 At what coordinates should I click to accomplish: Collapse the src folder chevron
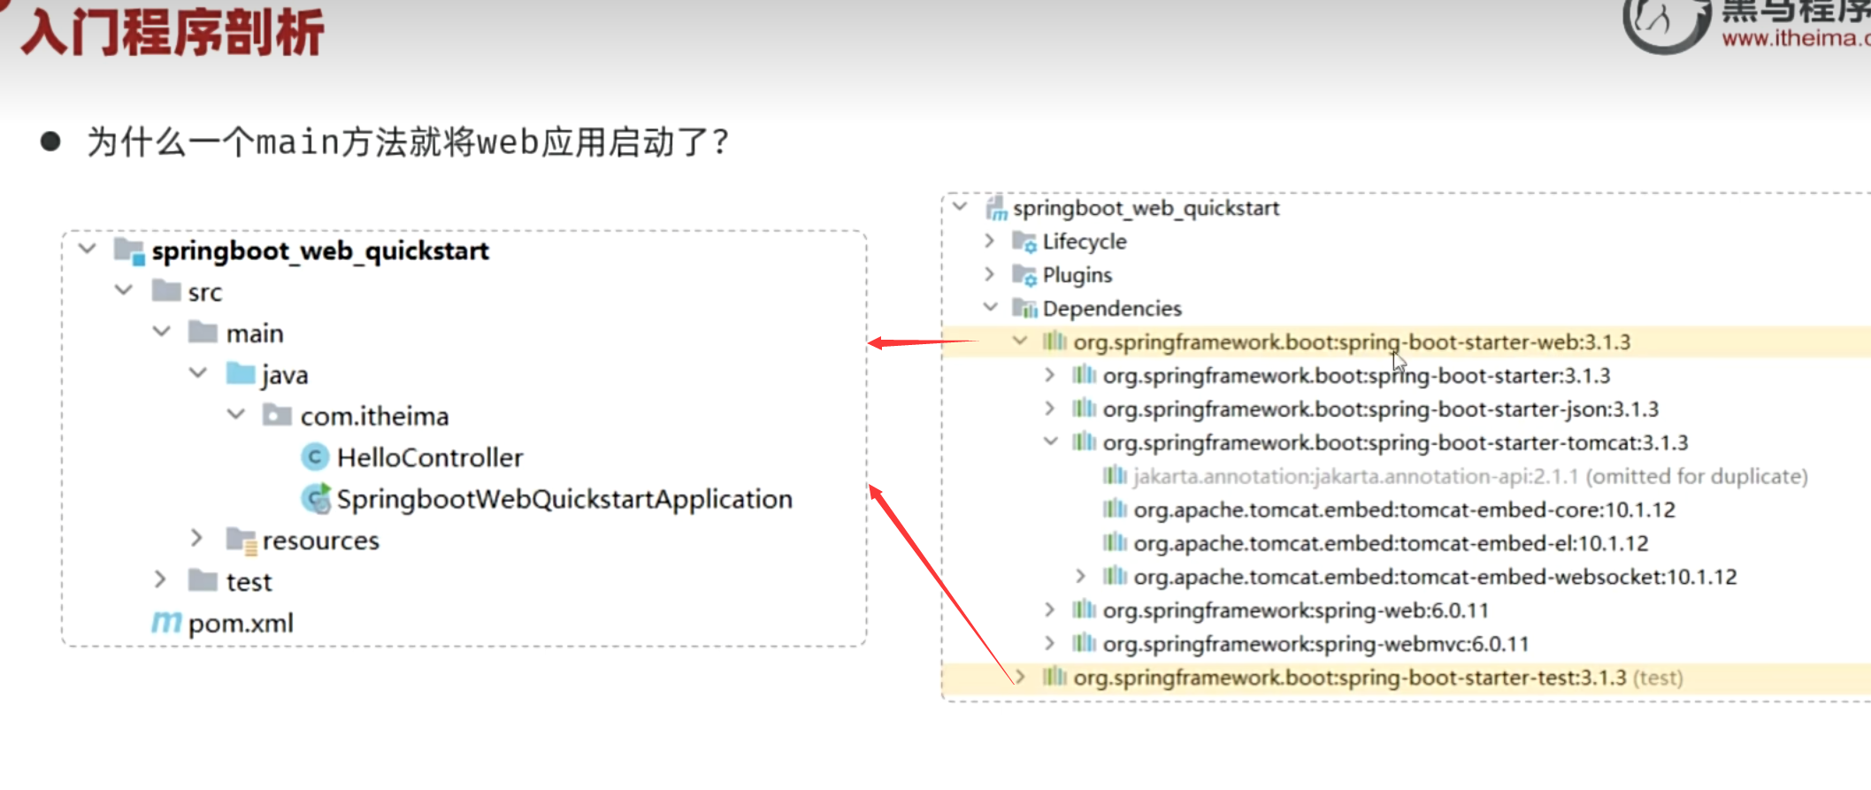pos(124,291)
